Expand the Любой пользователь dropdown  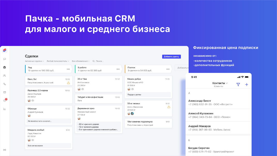coord(58,61)
